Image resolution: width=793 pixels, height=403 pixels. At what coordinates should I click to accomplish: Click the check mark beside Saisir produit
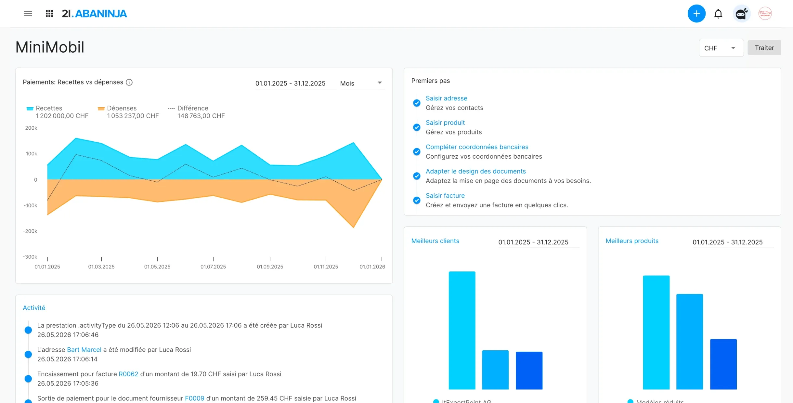[x=417, y=127]
